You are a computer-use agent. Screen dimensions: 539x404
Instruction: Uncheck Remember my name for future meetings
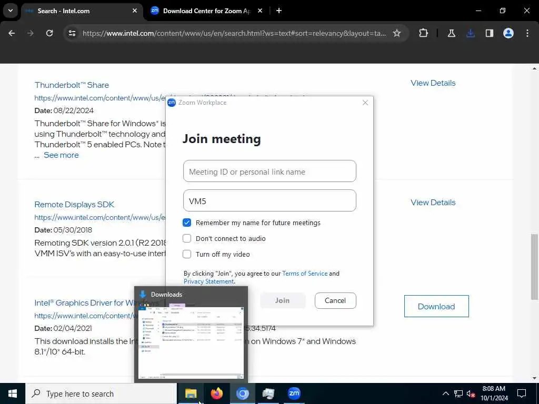[x=187, y=223]
